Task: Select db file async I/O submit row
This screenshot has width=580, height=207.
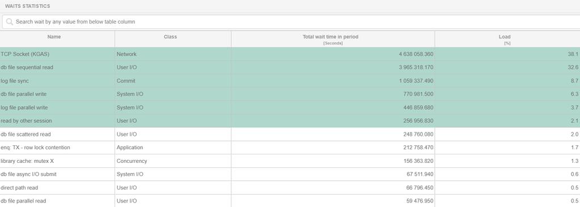Action: coord(290,174)
